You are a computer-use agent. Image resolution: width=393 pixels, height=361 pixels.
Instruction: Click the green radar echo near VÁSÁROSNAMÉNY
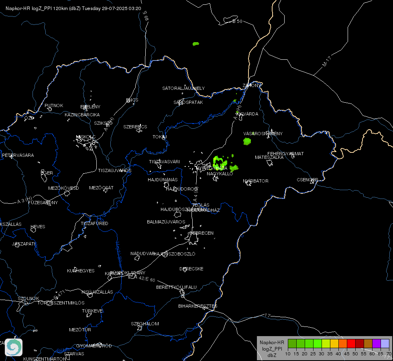(x=247, y=141)
